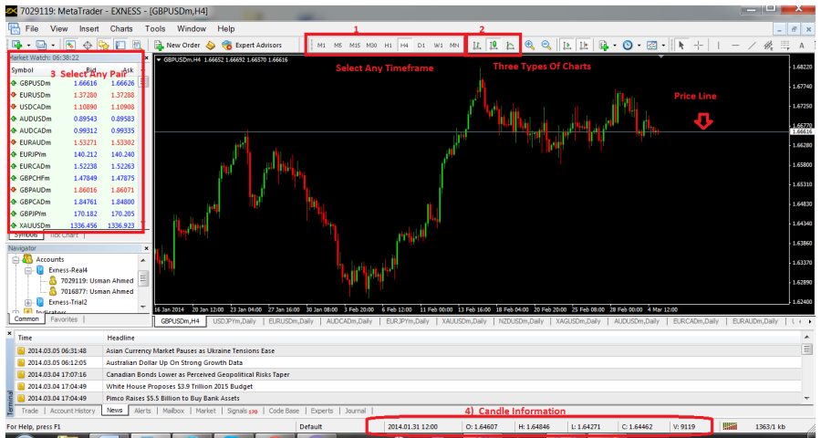Switch chart to M30 timeframe
The image size is (821, 438).
(371, 46)
